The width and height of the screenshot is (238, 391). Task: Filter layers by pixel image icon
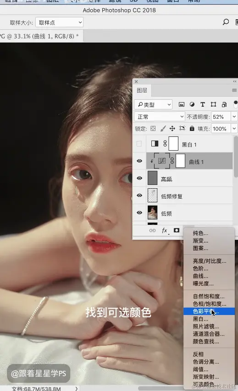(x=182, y=104)
